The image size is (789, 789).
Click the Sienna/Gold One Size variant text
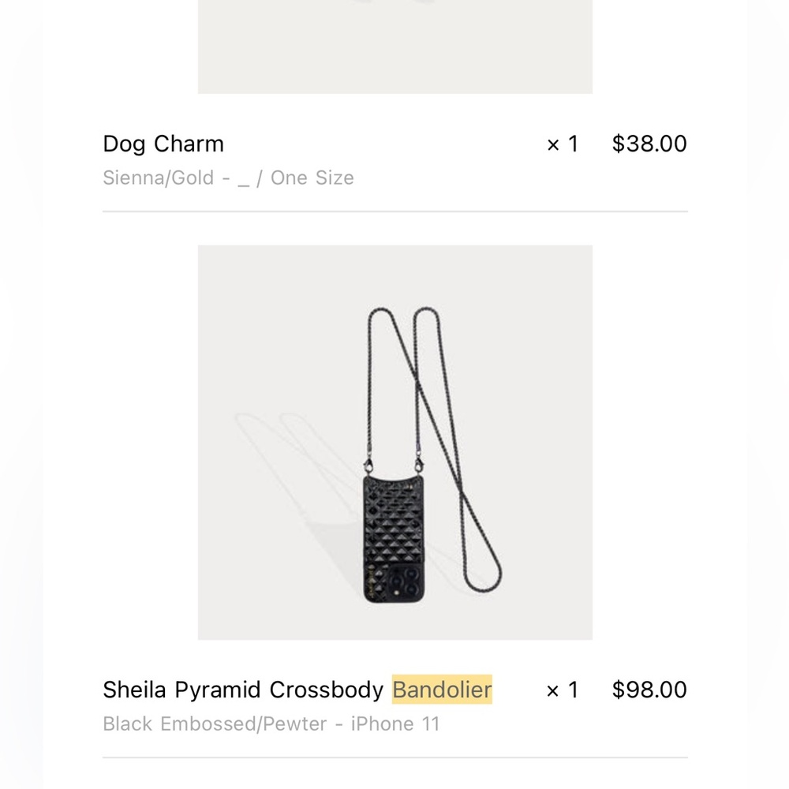coord(228,178)
